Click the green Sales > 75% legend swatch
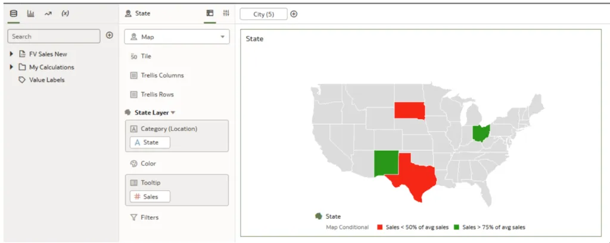 coord(457,228)
